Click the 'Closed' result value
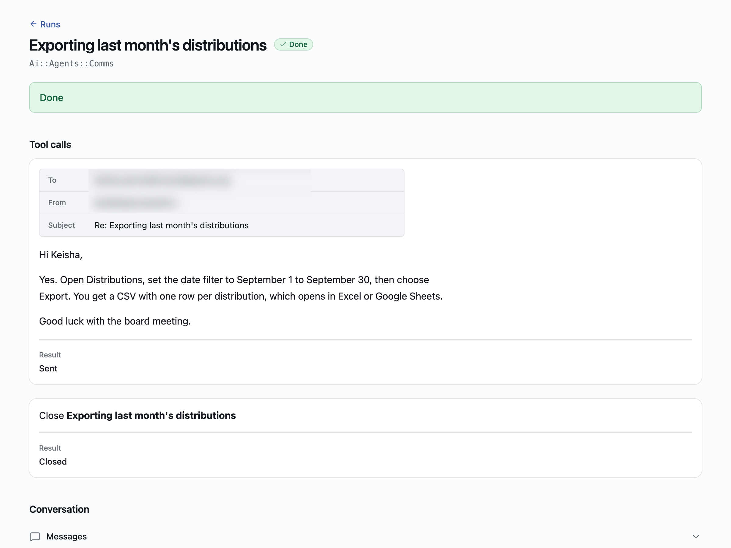Screen dimensions: 731x548 pos(53,462)
